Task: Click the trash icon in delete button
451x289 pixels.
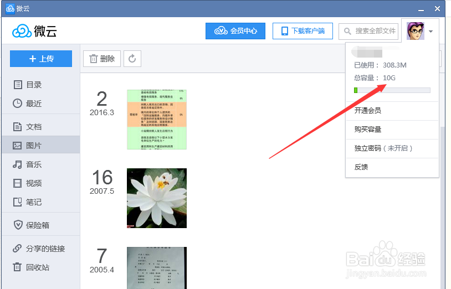Action: click(x=94, y=59)
